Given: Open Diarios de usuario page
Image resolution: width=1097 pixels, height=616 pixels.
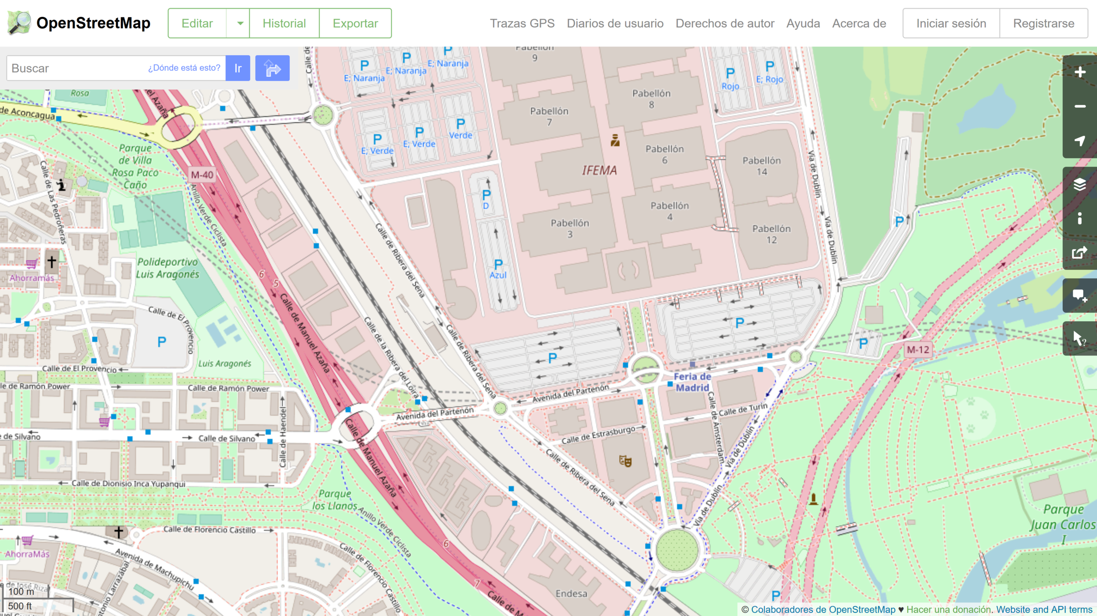Looking at the screenshot, I should (x=615, y=23).
